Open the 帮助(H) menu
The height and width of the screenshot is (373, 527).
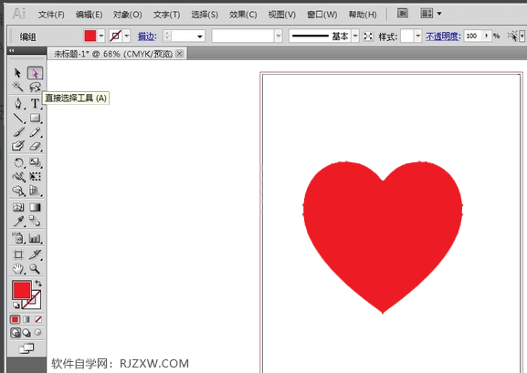pyautogui.click(x=363, y=15)
